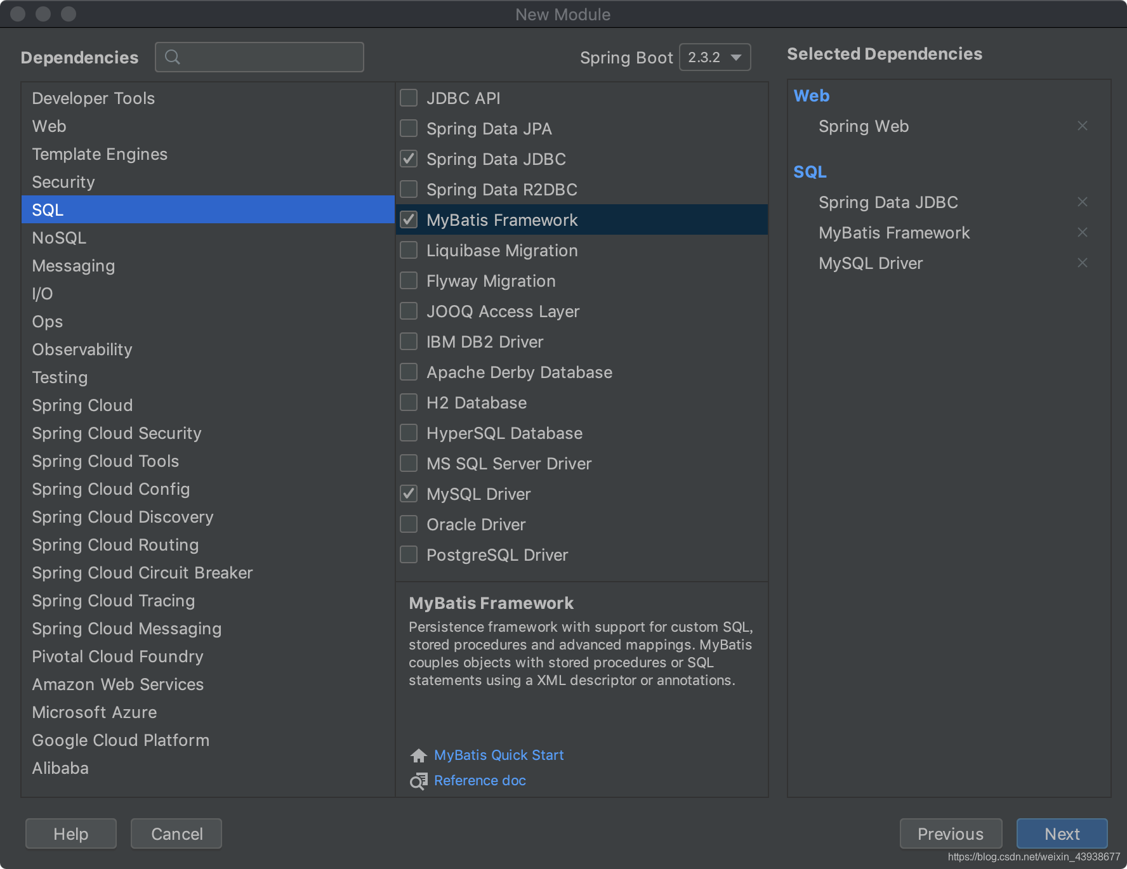Image resolution: width=1127 pixels, height=869 pixels.
Task: Click MyBatis Framework in selected dependencies
Action: (x=894, y=233)
